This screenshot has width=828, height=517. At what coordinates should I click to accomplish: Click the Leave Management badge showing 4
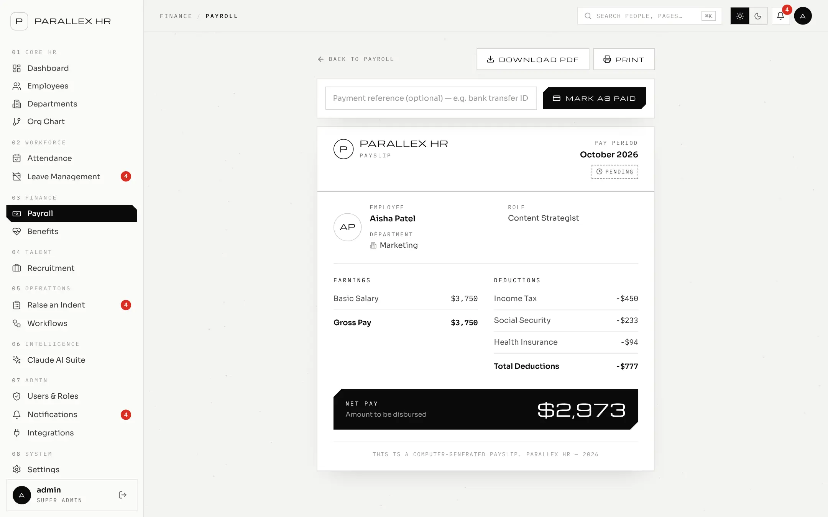(x=126, y=177)
